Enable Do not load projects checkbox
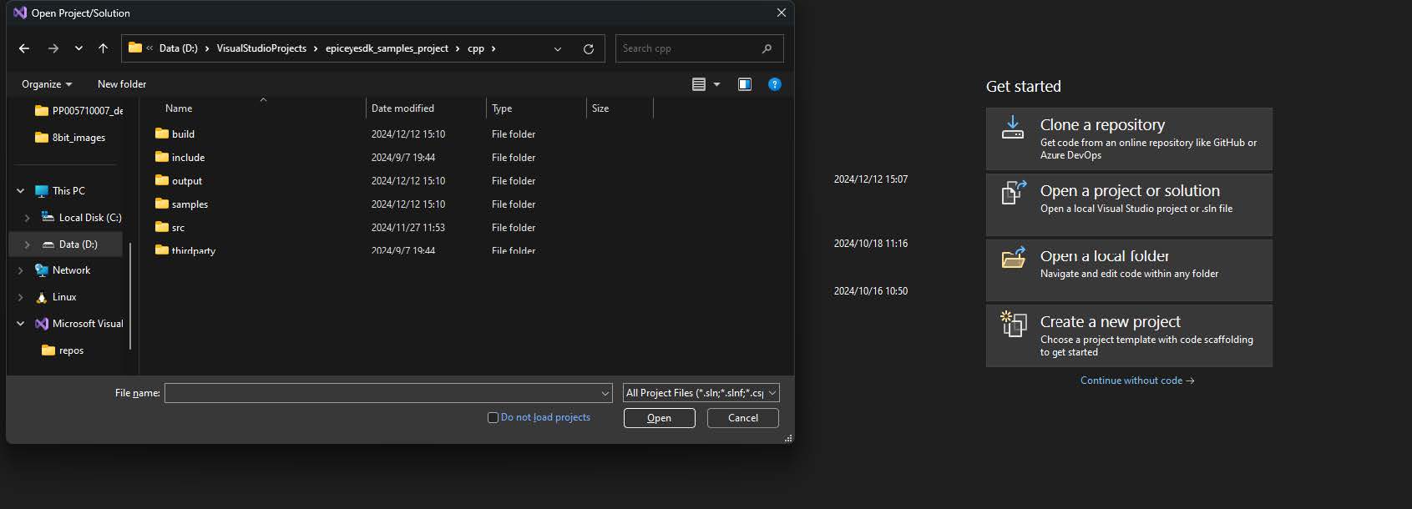The width and height of the screenshot is (1412, 509). (x=493, y=417)
